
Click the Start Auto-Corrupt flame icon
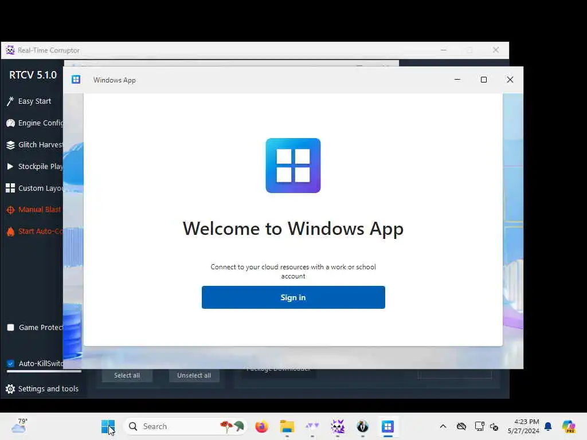[x=10, y=231]
